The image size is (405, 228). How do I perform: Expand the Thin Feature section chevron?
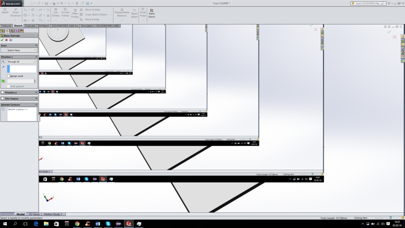pos(36,98)
